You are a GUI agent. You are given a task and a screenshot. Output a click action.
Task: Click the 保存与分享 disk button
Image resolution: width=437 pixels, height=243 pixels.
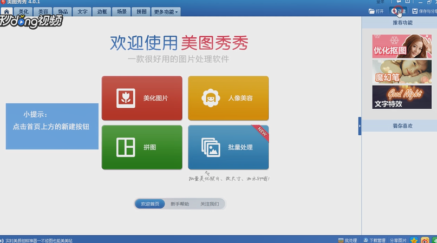point(424,11)
